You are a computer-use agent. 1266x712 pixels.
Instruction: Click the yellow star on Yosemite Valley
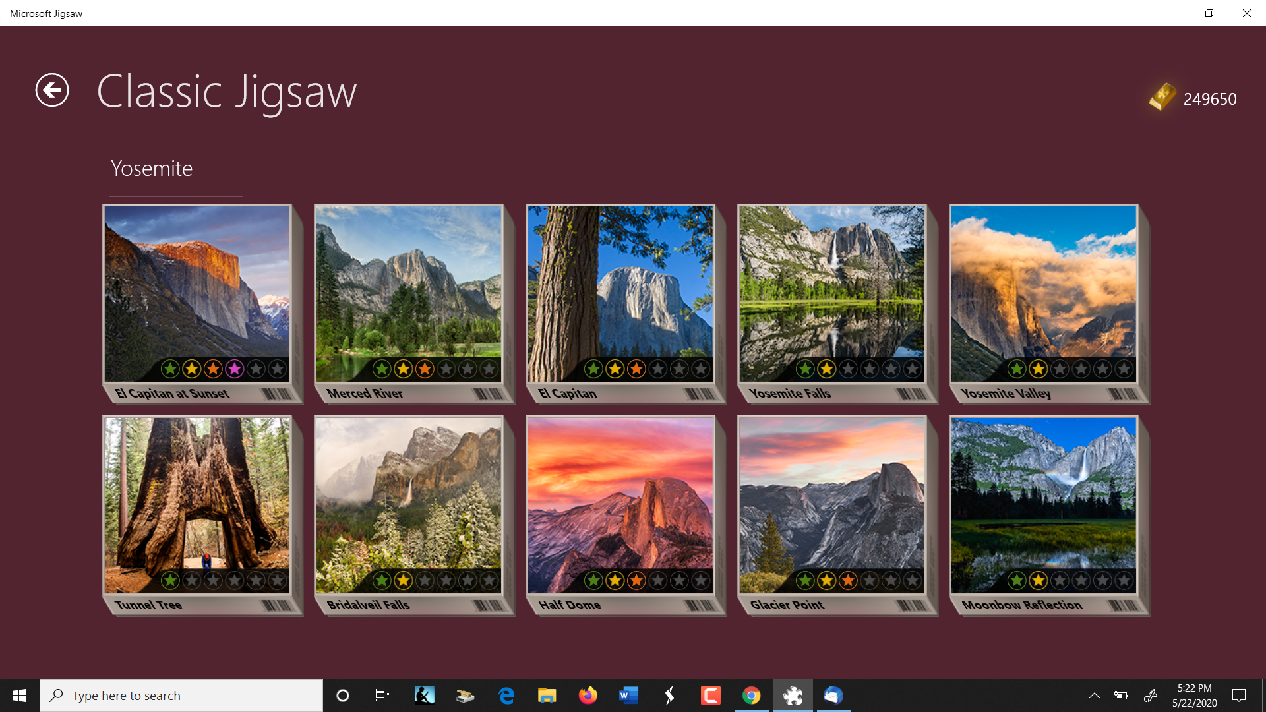[x=1038, y=369]
